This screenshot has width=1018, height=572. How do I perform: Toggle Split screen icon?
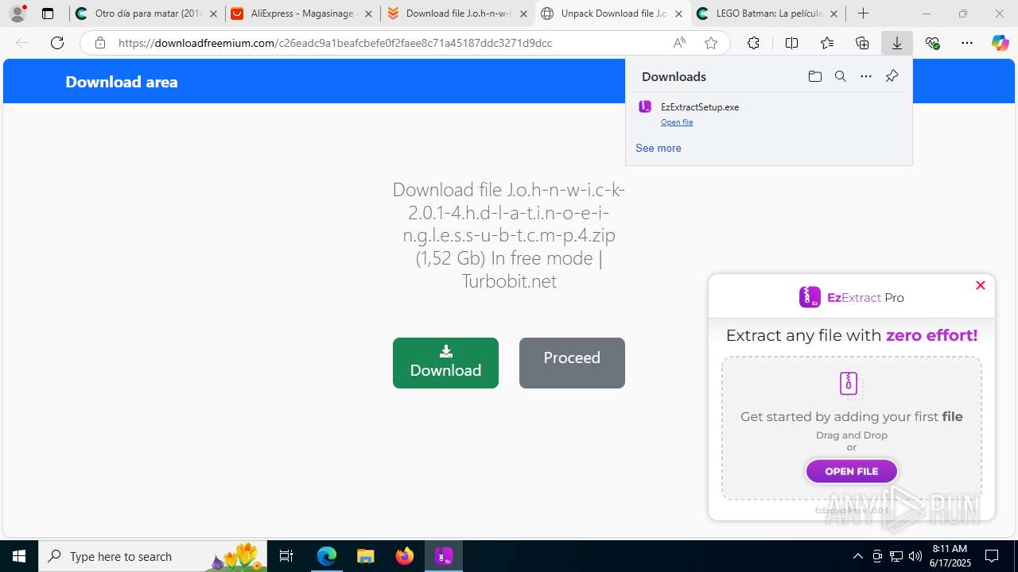pos(791,43)
